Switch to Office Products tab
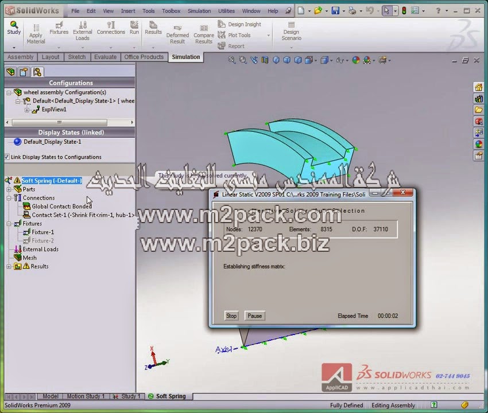This screenshot has width=488, height=413. pyautogui.click(x=144, y=57)
